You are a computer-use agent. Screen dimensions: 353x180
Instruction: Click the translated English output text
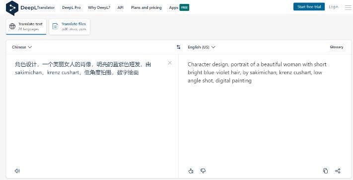click(257, 72)
